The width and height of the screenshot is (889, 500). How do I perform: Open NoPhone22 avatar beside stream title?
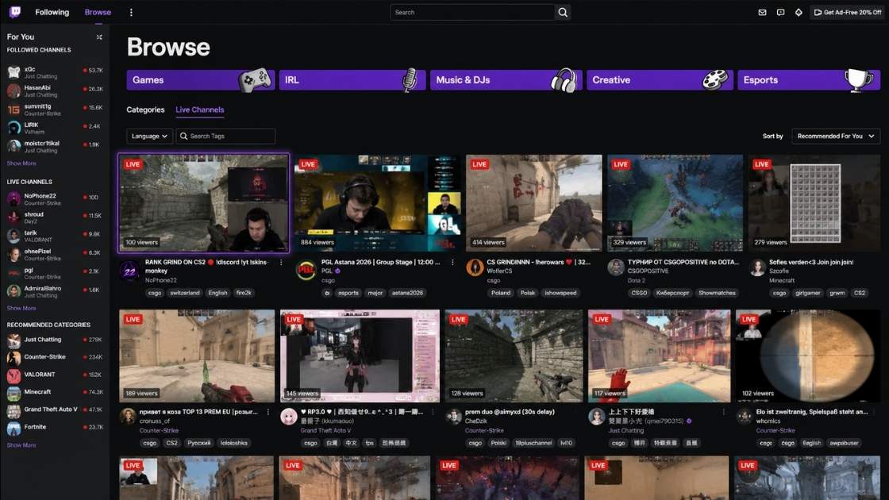[x=129, y=271]
